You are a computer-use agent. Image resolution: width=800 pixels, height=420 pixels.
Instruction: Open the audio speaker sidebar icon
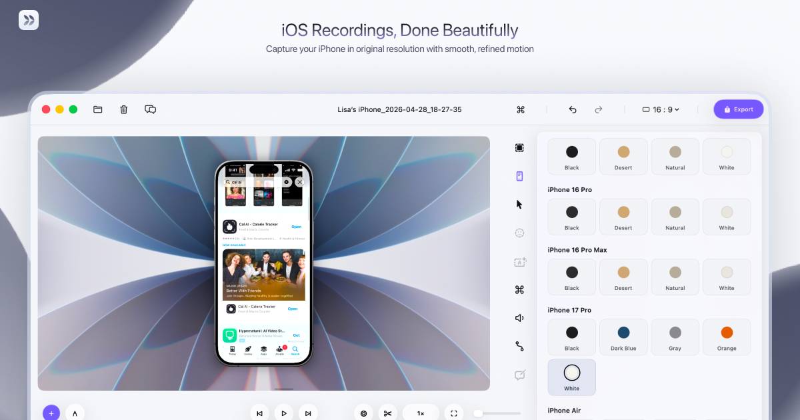[x=519, y=318]
